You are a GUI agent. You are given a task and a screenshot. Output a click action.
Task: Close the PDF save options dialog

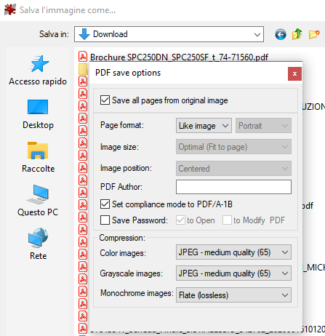(294, 73)
